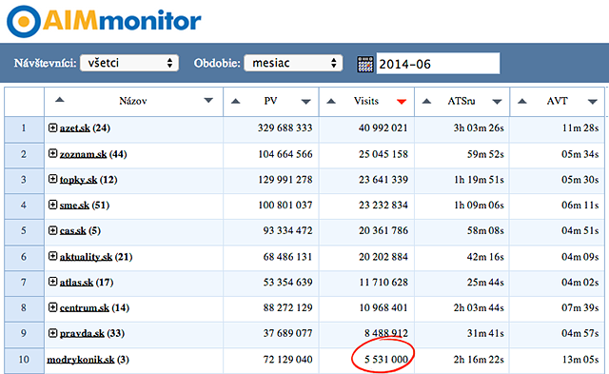Select PV value 72 129 040
609x374 pixels.
(x=287, y=360)
